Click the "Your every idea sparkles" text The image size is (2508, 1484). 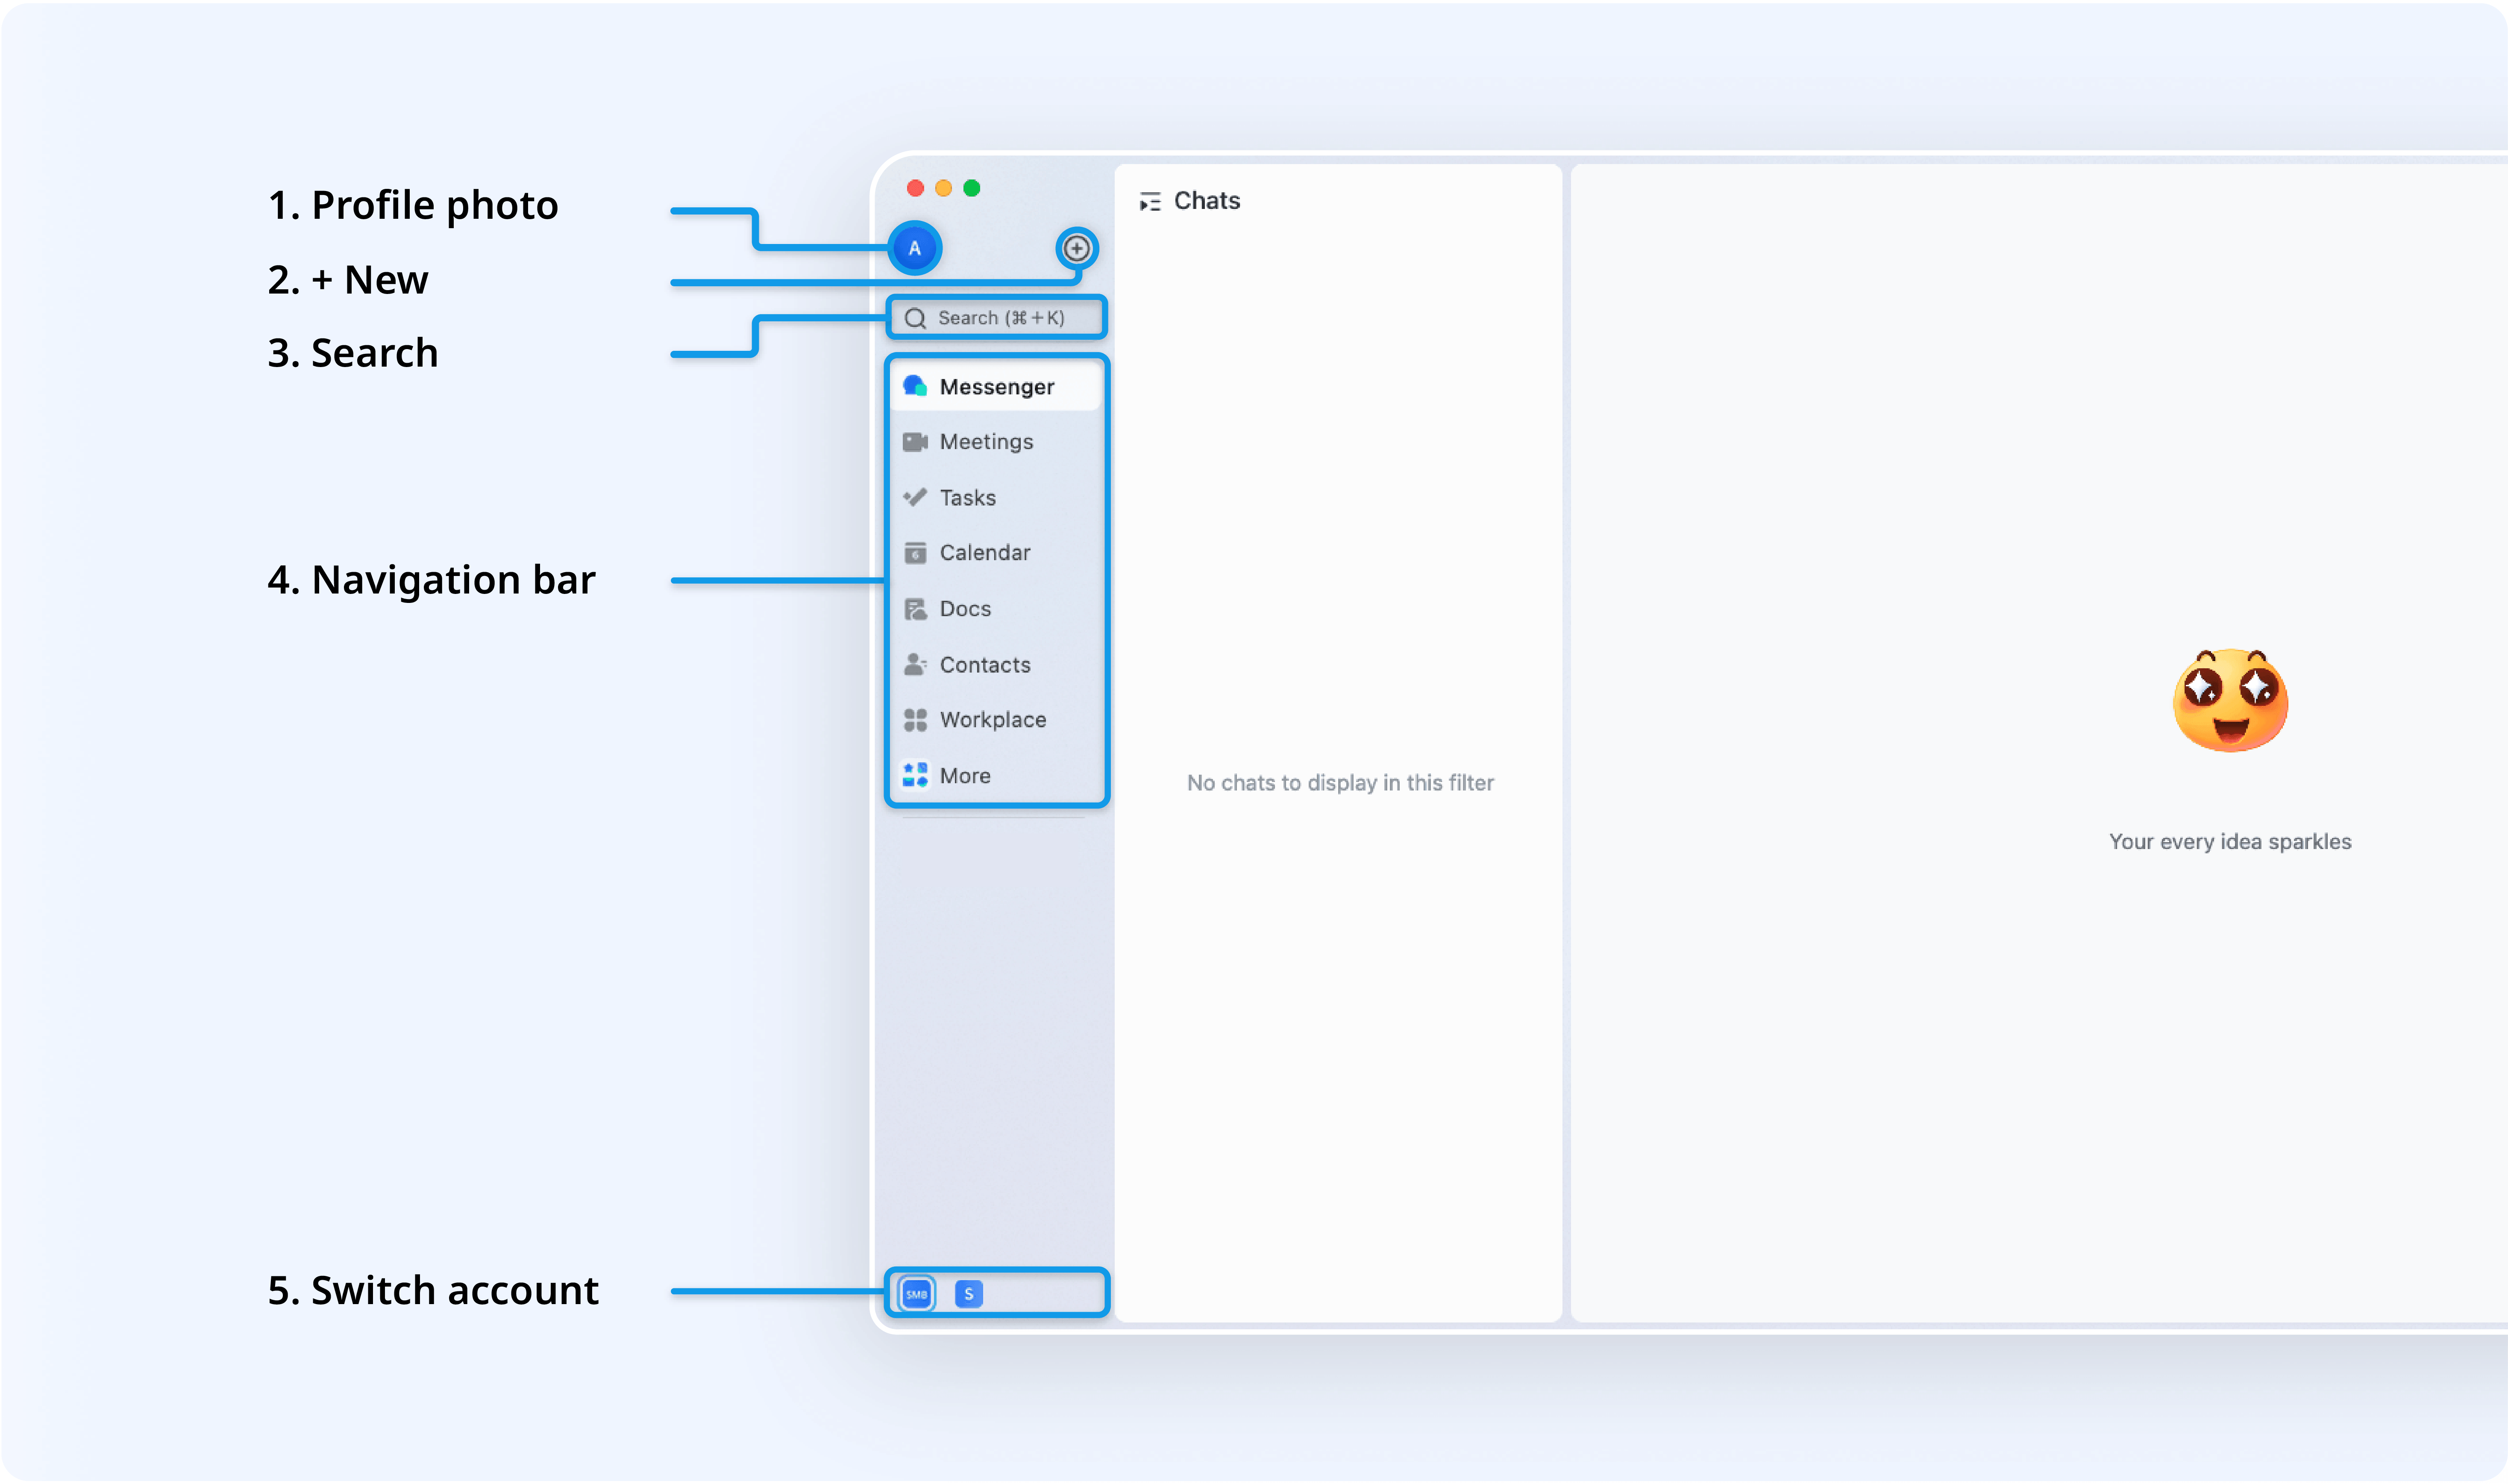[2230, 842]
